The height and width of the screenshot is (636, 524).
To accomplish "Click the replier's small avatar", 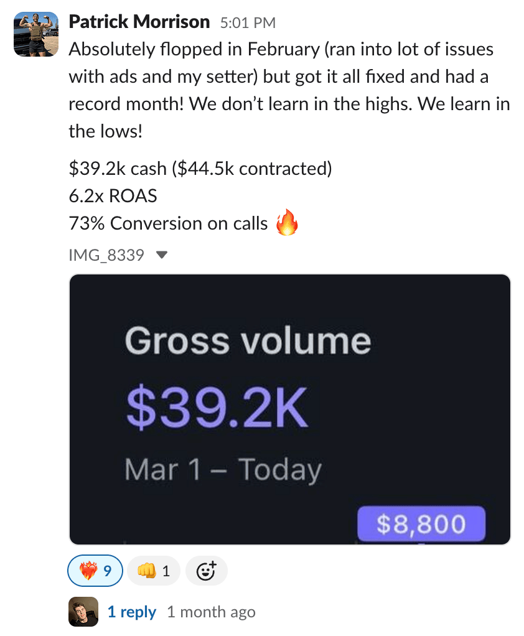I will click(83, 612).
